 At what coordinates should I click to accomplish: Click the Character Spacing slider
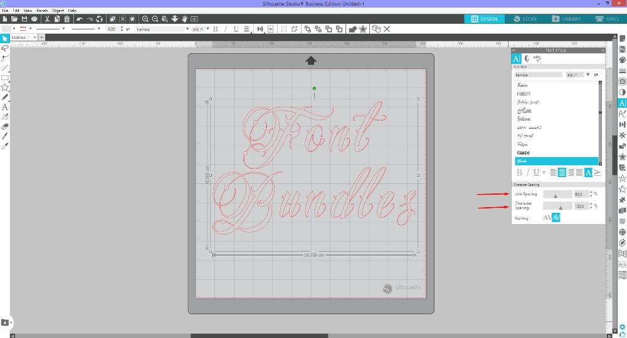pyautogui.click(x=557, y=206)
